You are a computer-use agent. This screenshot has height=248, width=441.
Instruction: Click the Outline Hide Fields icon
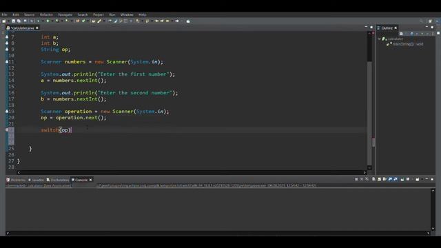point(412,34)
